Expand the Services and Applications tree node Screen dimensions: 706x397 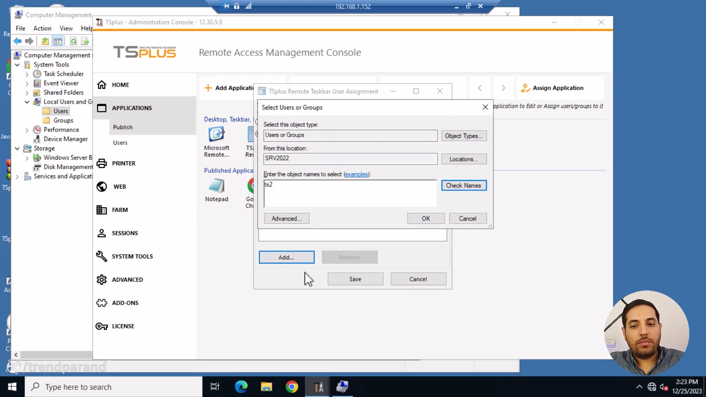click(17, 176)
